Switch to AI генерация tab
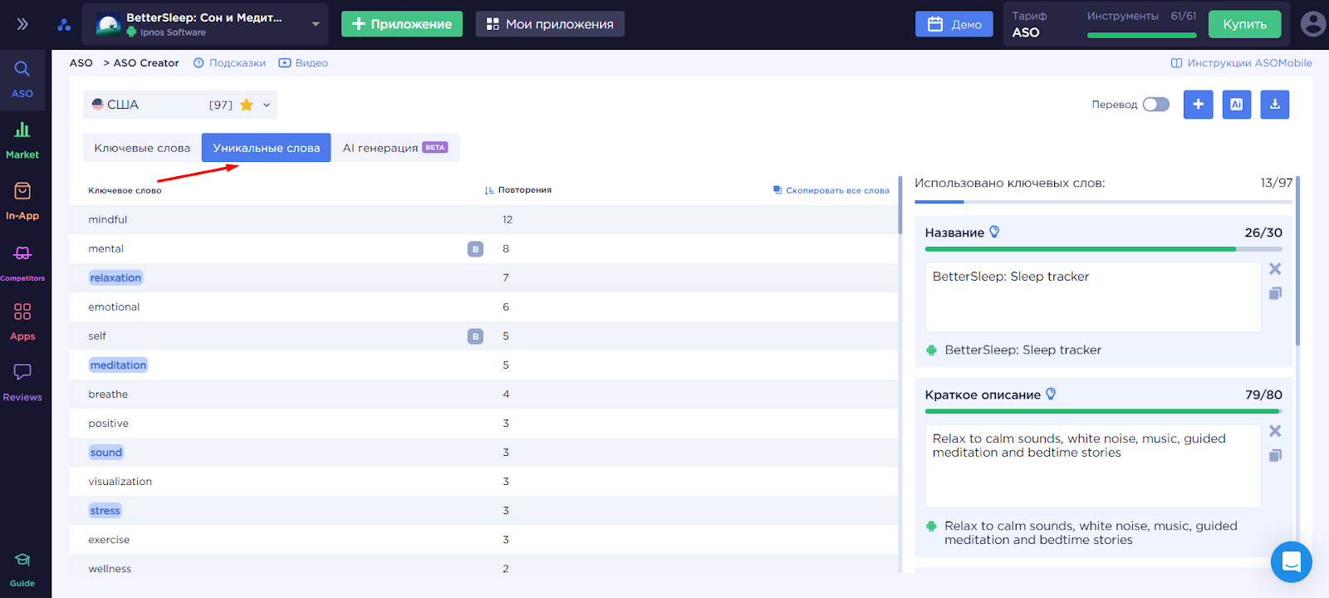1329x598 pixels. [395, 148]
